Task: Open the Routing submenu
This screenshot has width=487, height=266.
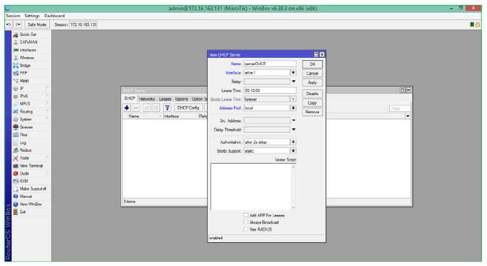Action: tap(31, 111)
